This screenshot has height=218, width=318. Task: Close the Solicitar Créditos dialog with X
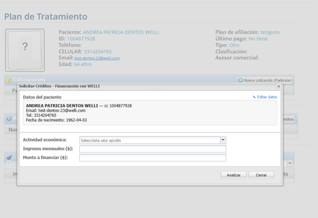[279, 86]
